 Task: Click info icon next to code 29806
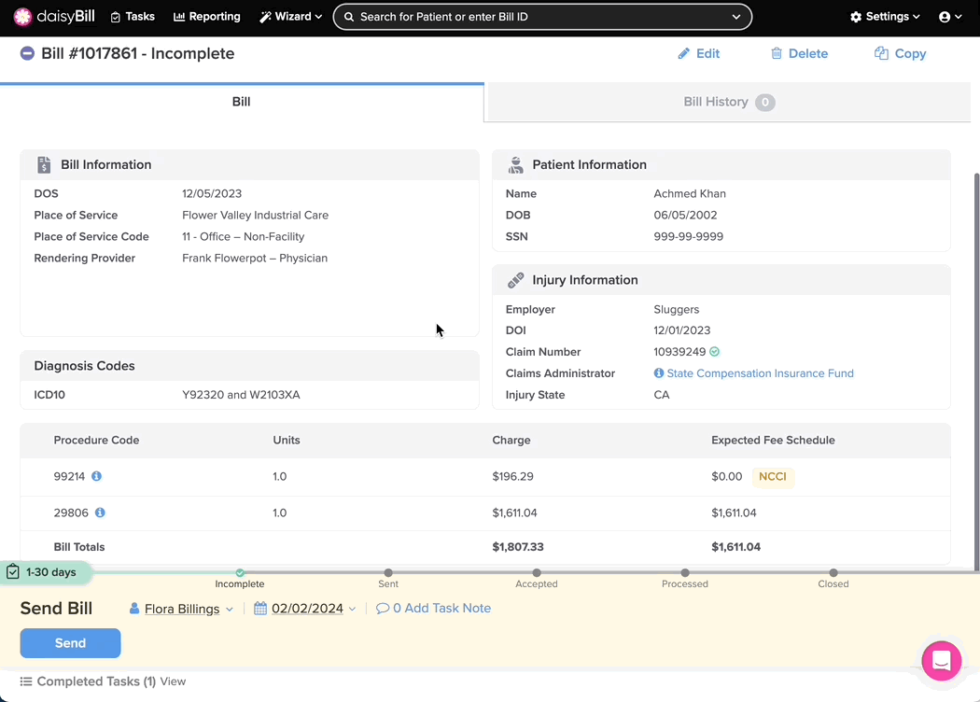[x=100, y=512]
